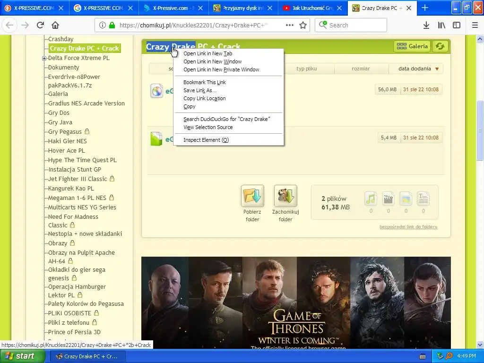Click the video files clapperboard icon

[389, 199]
